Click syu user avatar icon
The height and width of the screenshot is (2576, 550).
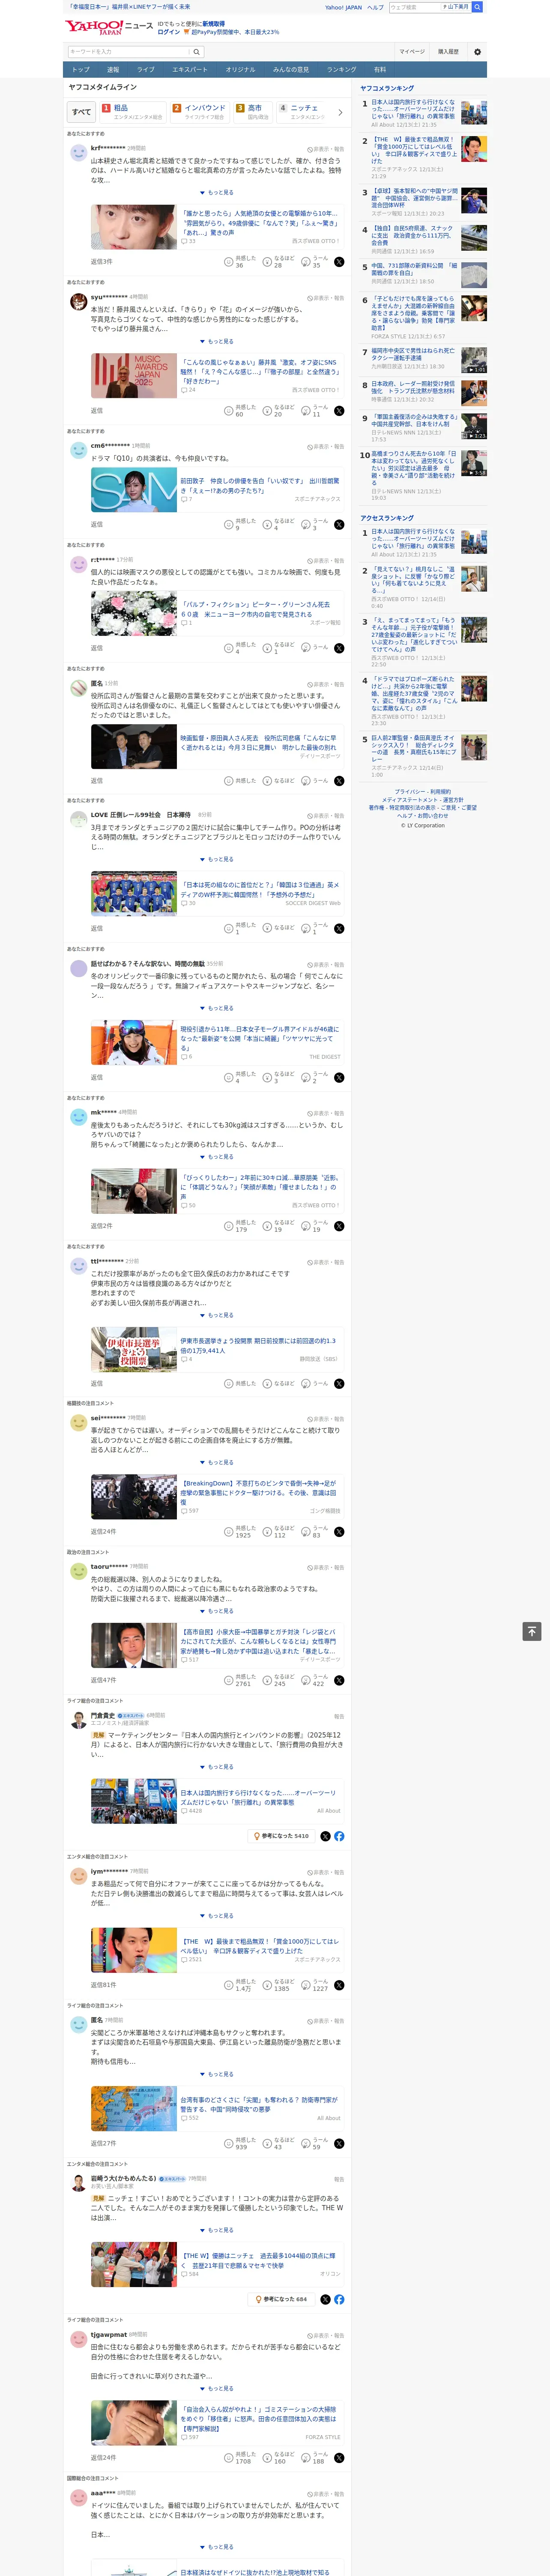(x=78, y=301)
